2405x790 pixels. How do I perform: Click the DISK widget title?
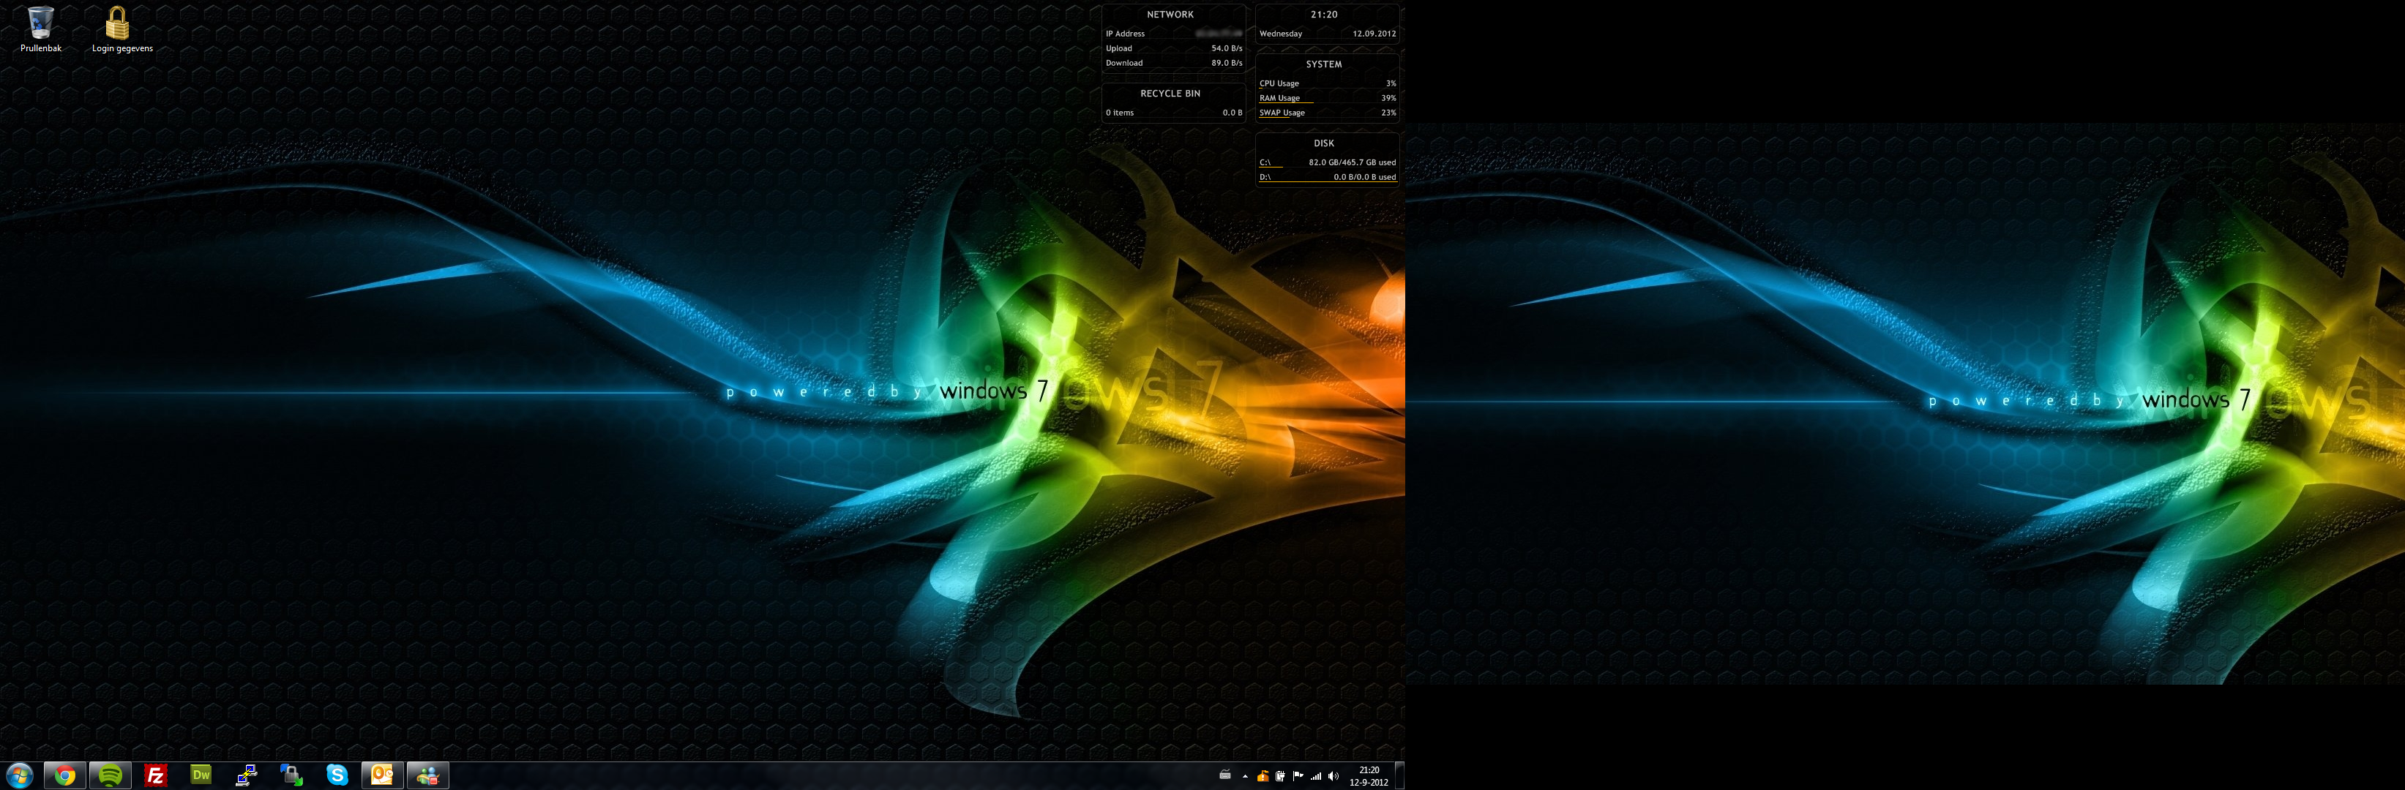(x=1324, y=143)
